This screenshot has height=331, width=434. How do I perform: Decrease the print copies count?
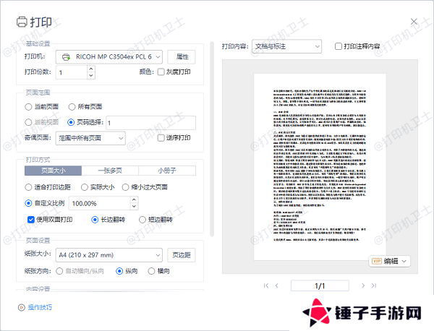pyautogui.click(x=91, y=75)
